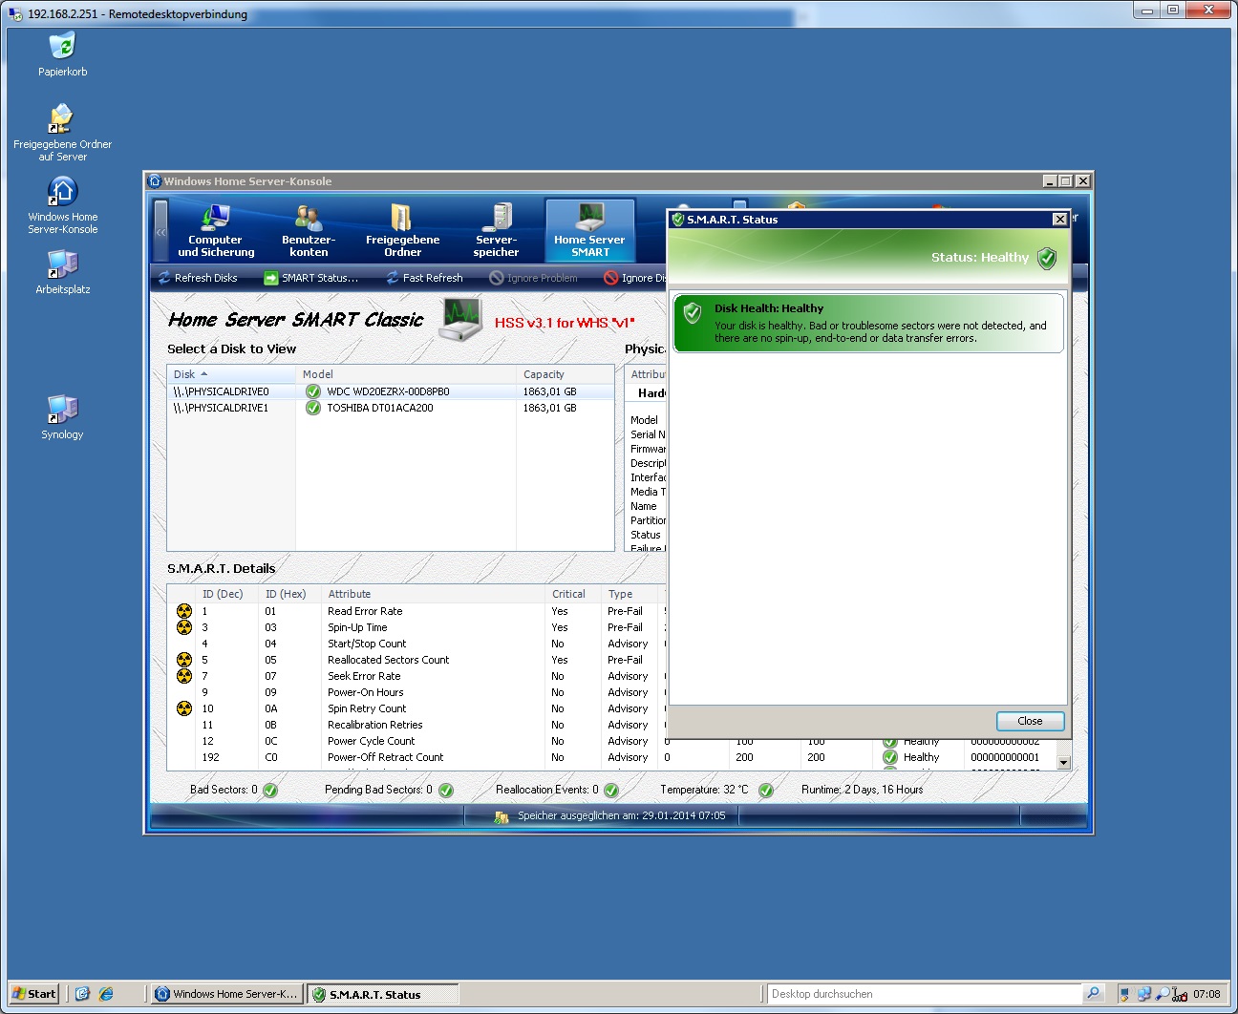Click critical icon for Reallocated Sectors Count
The image size is (1238, 1014).
click(x=184, y=660)
